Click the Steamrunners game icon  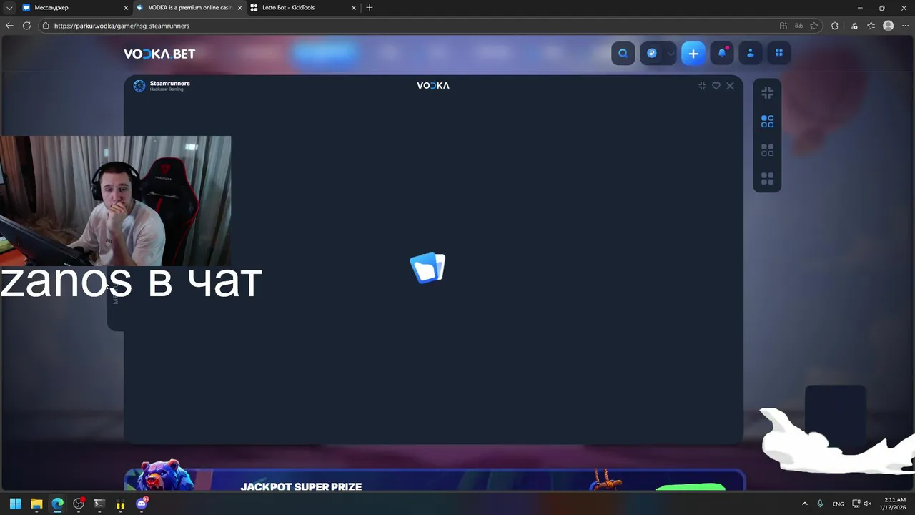pyautogui.click(x=139, y=86)
